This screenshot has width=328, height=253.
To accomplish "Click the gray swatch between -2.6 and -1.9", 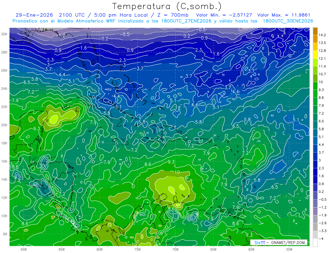I will click(x=315, y=219).
